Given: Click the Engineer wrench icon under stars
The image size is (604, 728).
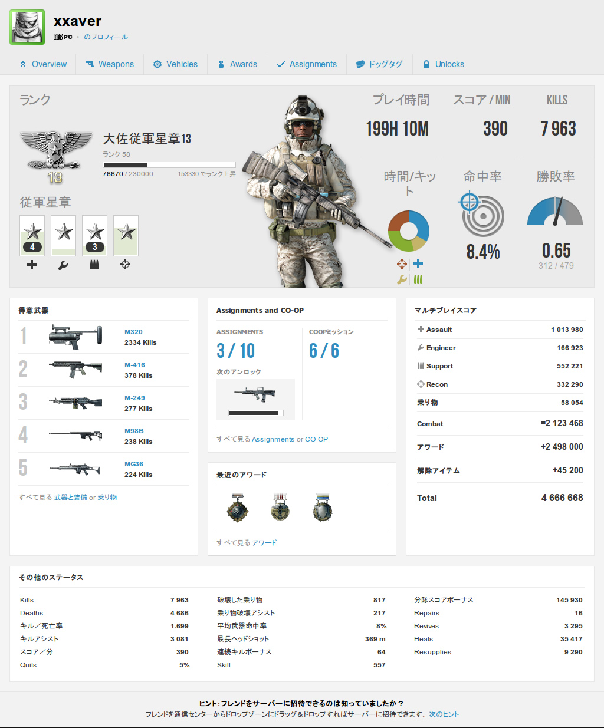Looking at the screenshot, I should (x=63, y=265).
